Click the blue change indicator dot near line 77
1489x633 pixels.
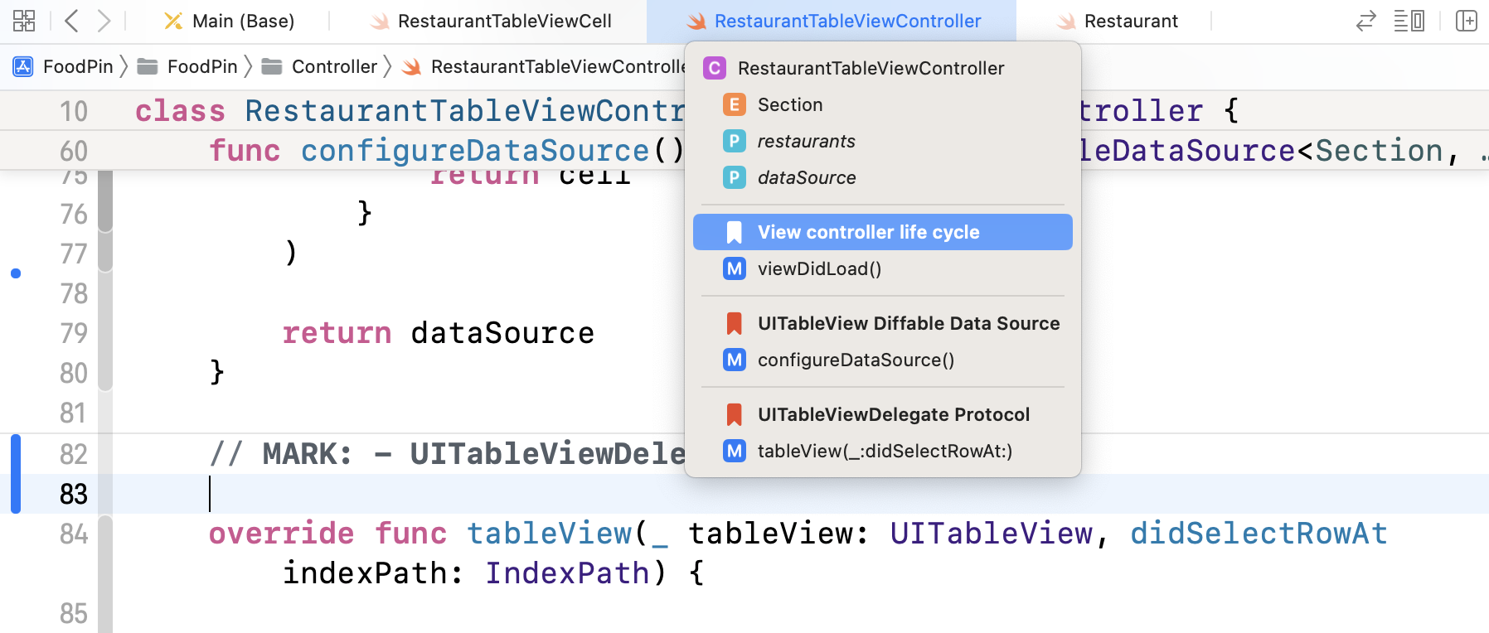[14, 273]
